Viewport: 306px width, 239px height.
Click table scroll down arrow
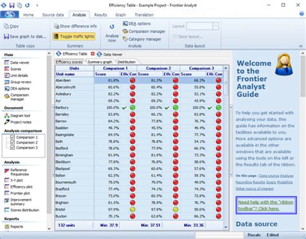(226, 227)
